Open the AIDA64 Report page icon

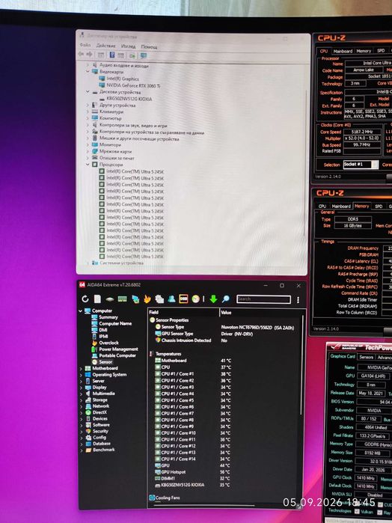click(97, 299)
